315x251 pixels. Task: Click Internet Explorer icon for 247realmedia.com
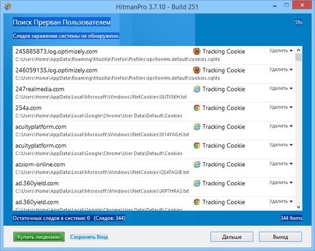pyautogui.click(x=197, y=89)
